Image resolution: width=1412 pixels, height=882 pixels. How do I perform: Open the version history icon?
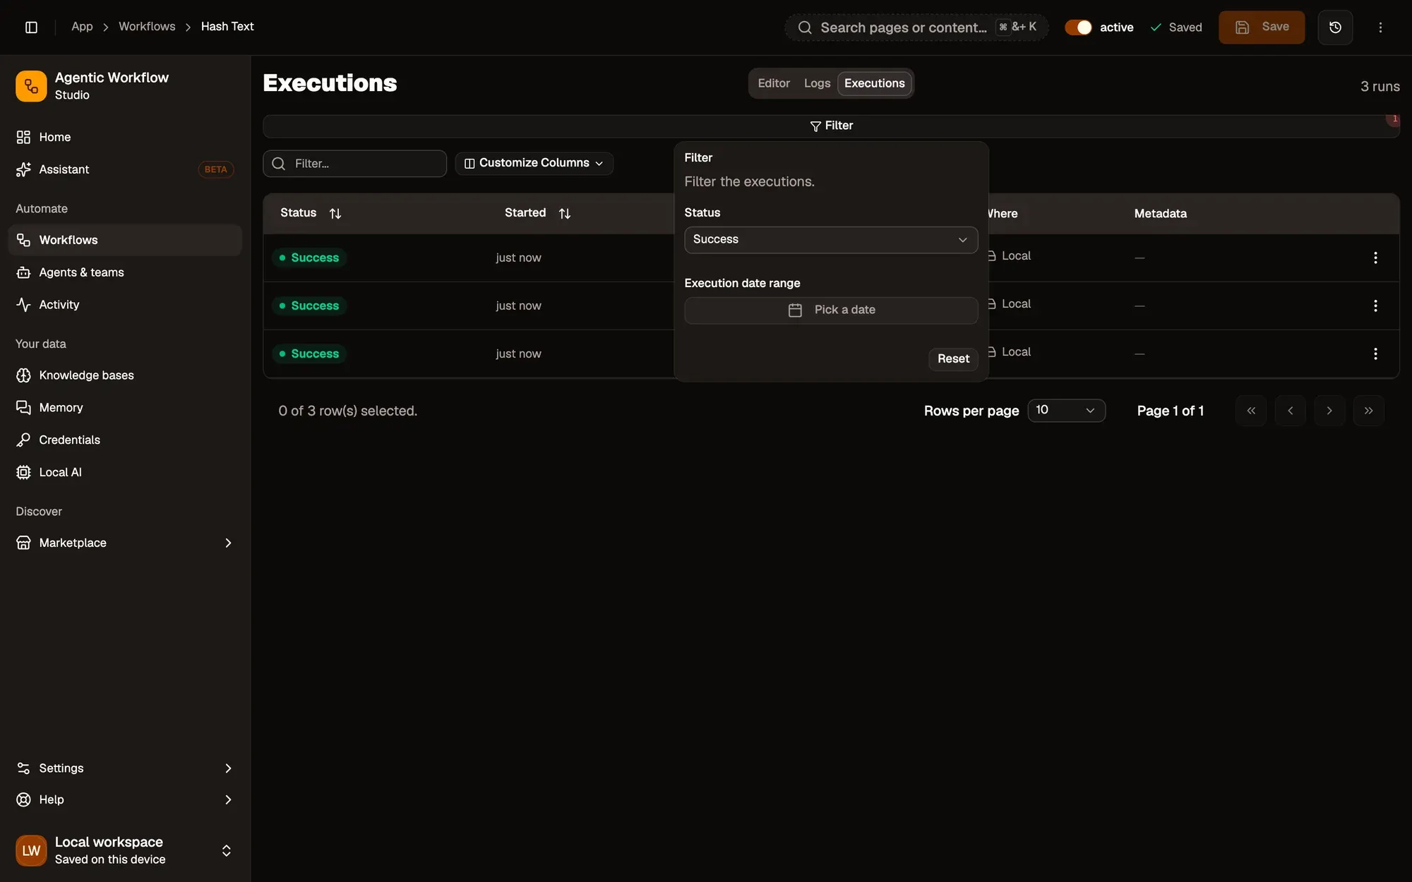1335,27
